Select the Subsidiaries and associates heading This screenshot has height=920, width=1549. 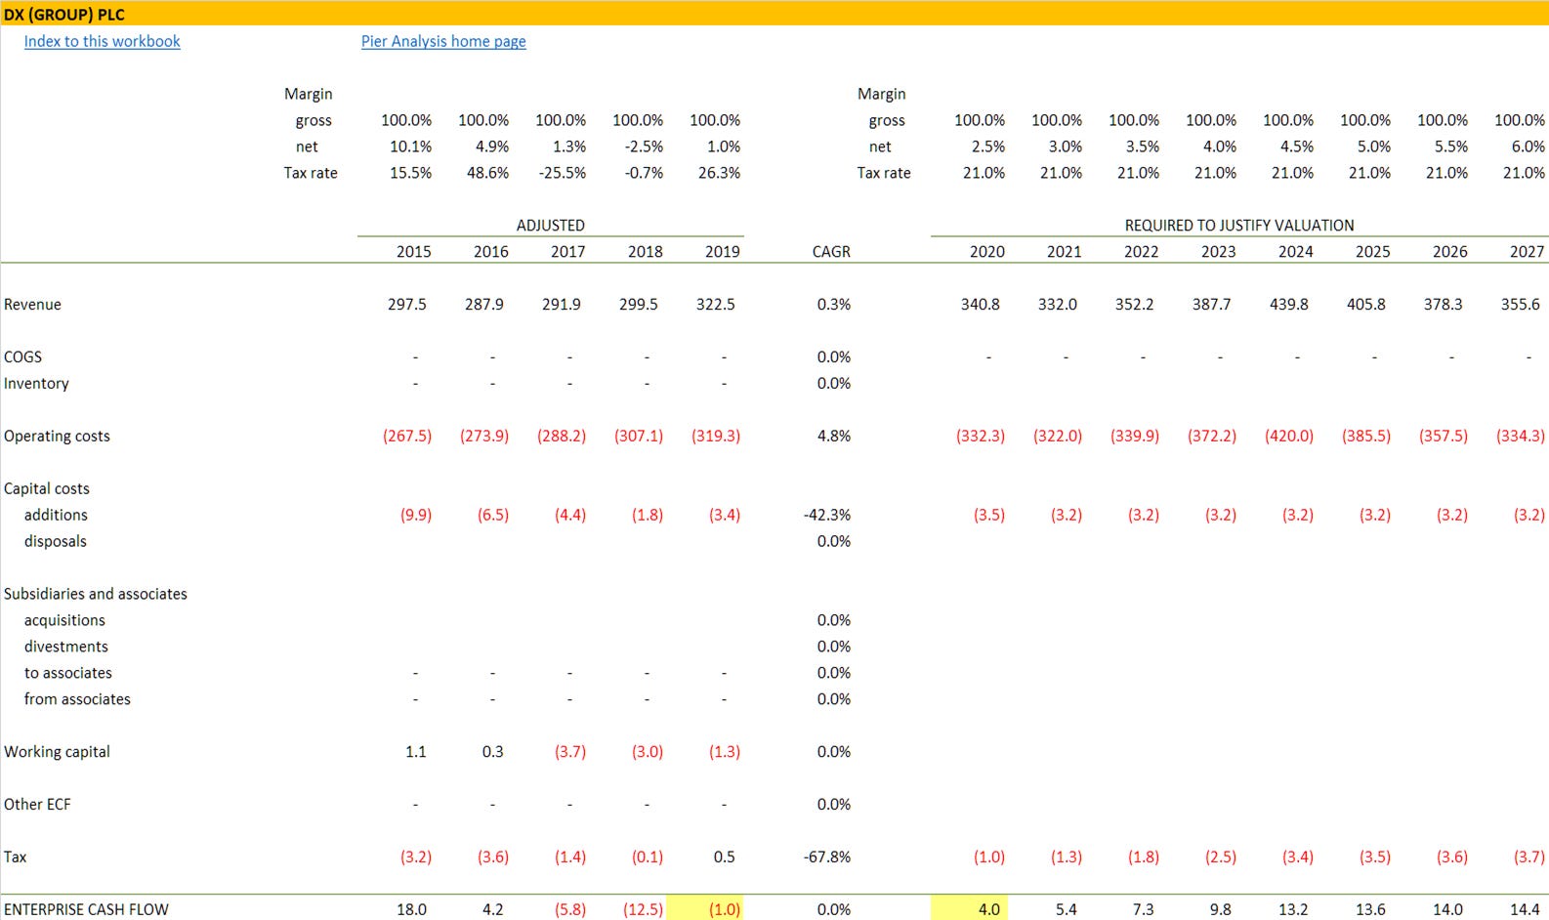[x=95, y=594]
